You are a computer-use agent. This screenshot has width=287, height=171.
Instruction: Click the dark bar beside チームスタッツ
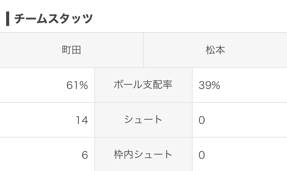pos(8,19)
